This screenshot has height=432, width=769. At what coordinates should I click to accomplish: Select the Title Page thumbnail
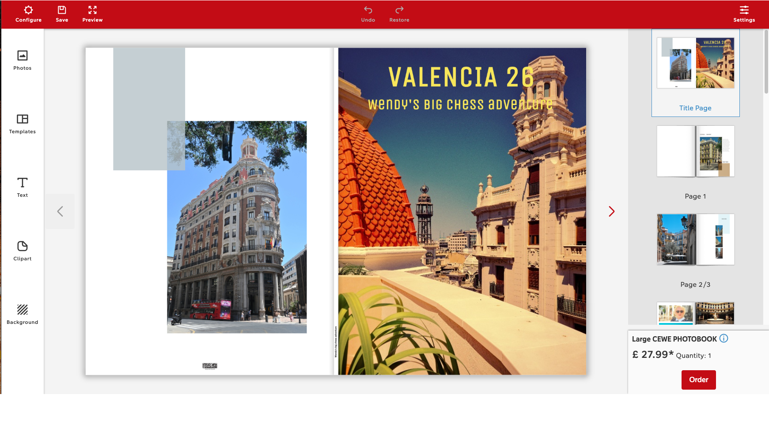point(696,73)
